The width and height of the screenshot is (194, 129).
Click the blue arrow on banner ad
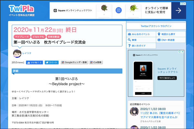pos(178,11)
